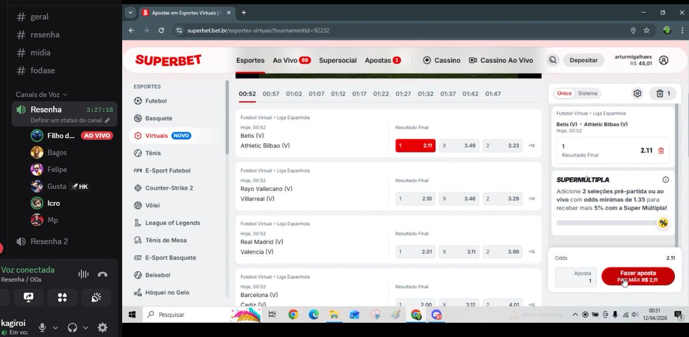Open E-Sport Basquete category
Screen dimensions: 689x337
click(x=165, y=258)
